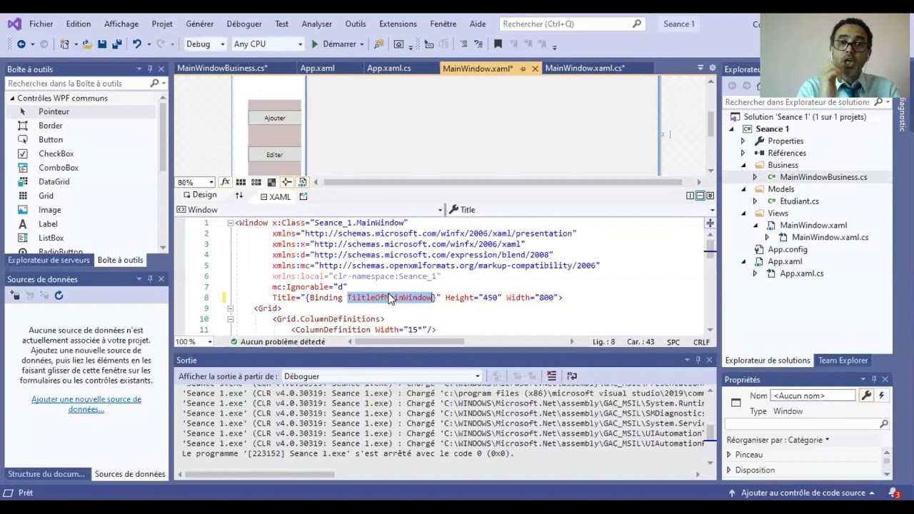This screenshot has height=514, width=914.
Task: Toggle the snap grid icon in designer bar
Action: coord(241,182)
